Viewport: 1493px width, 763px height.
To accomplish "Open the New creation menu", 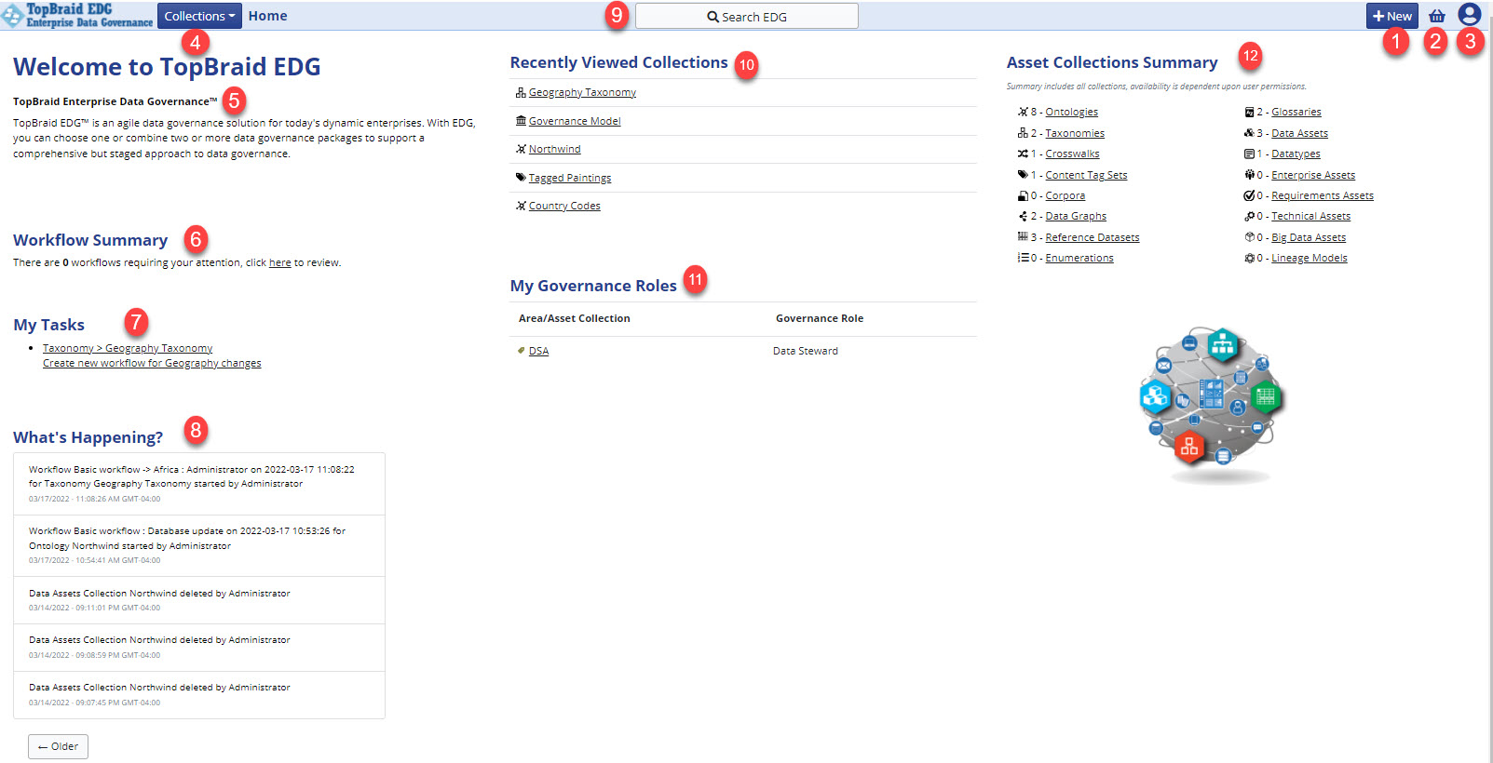I will 1391,16.
